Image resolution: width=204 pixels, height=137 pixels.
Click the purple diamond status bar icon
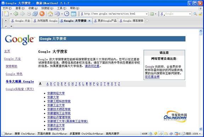coord(171,133)
